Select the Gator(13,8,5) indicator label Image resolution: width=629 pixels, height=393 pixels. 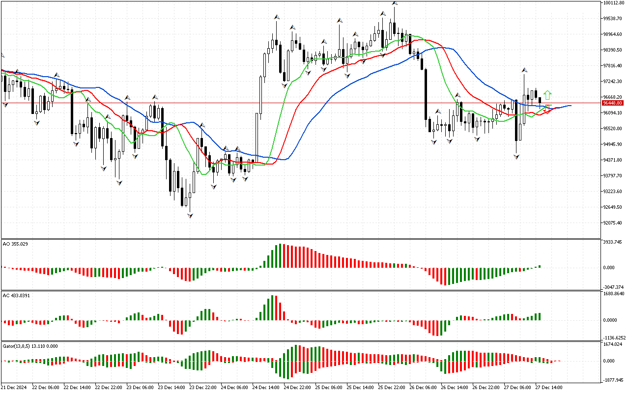click(30, 346)
